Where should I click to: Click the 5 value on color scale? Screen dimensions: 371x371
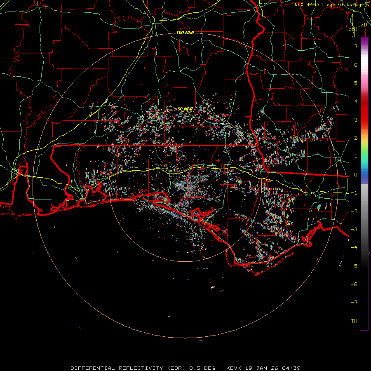[356, 83]
